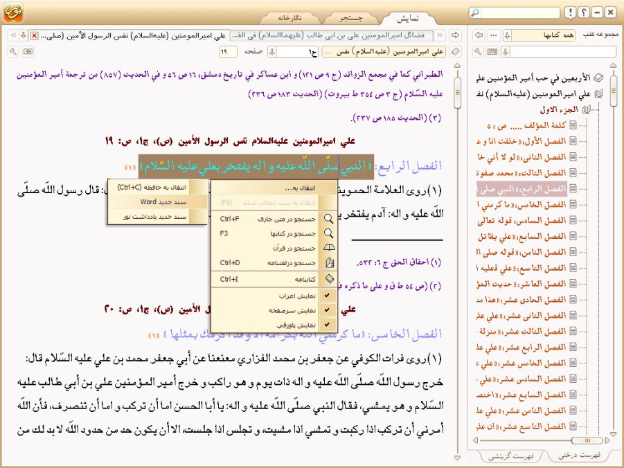Toggle نمایش سرصفحه check mark
Screen dimensions: 624x468
327,310
